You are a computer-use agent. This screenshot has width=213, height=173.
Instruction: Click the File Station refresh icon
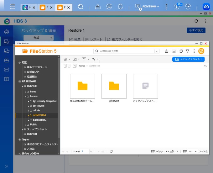coord(181,51)
